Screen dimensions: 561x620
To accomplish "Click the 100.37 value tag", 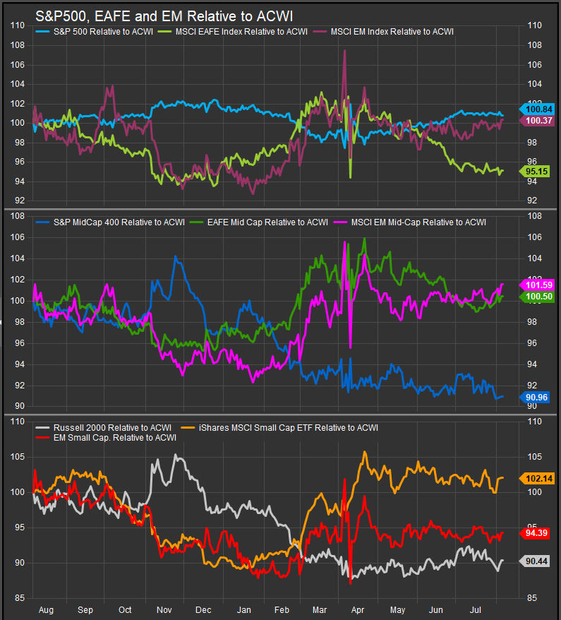I will [x=537, y=121].
